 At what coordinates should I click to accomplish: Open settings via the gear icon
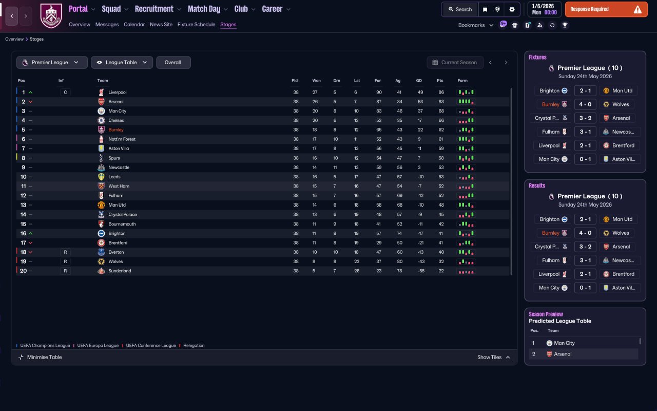click(x=512, y=9)
